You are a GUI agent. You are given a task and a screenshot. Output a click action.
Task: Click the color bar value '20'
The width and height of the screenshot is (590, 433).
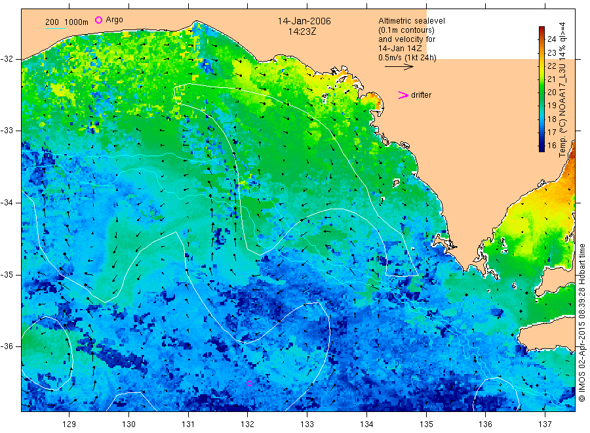[x=551, y=93]
